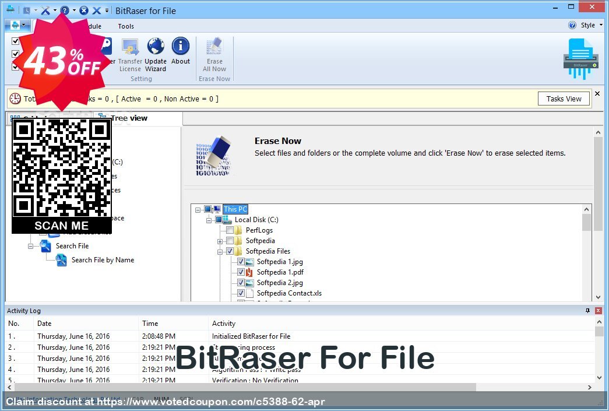Viewport: 609px width, 411px height.
Task: Uncheck the Softpedia 2.jpg checkbox
Action: click(x=241, y=283)
